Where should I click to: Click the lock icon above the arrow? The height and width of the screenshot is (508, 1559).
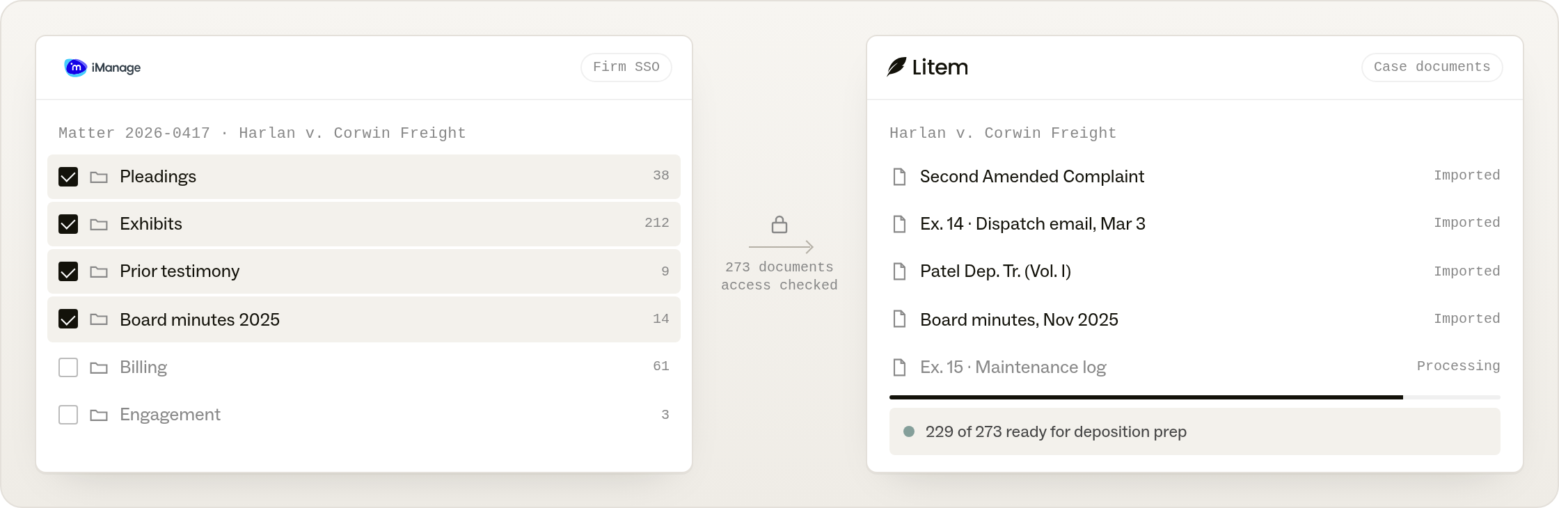click(779, 224)
